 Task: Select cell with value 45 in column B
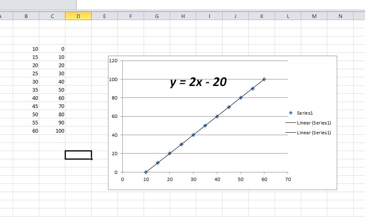[26, 106]
